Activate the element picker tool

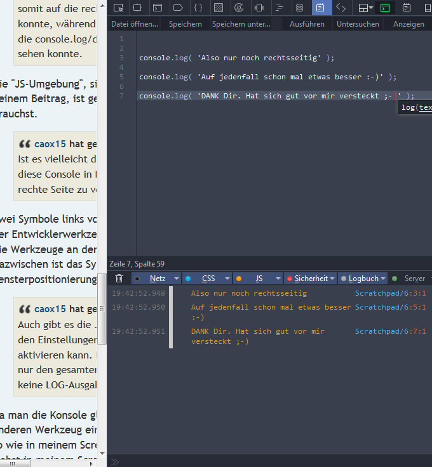(x=118, y=8)
